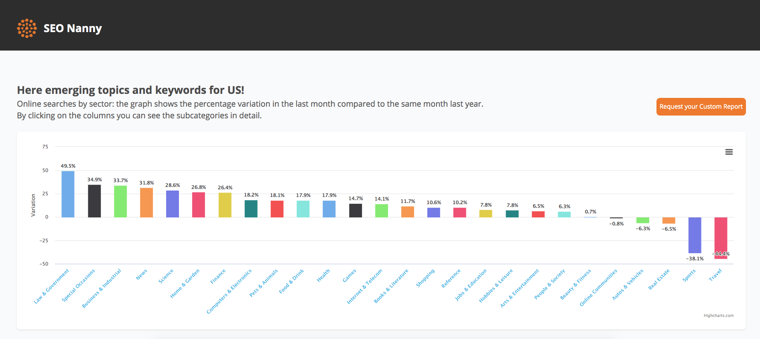760x339 pixels.
Task: Select the People & Society axis label
Action: coord(550,284)
